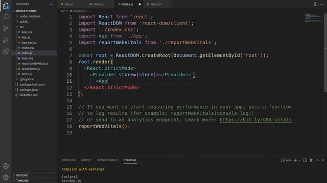Place cursor on the root.render line
This screenshot has height=183, width=327.
(x=96, y=62)
